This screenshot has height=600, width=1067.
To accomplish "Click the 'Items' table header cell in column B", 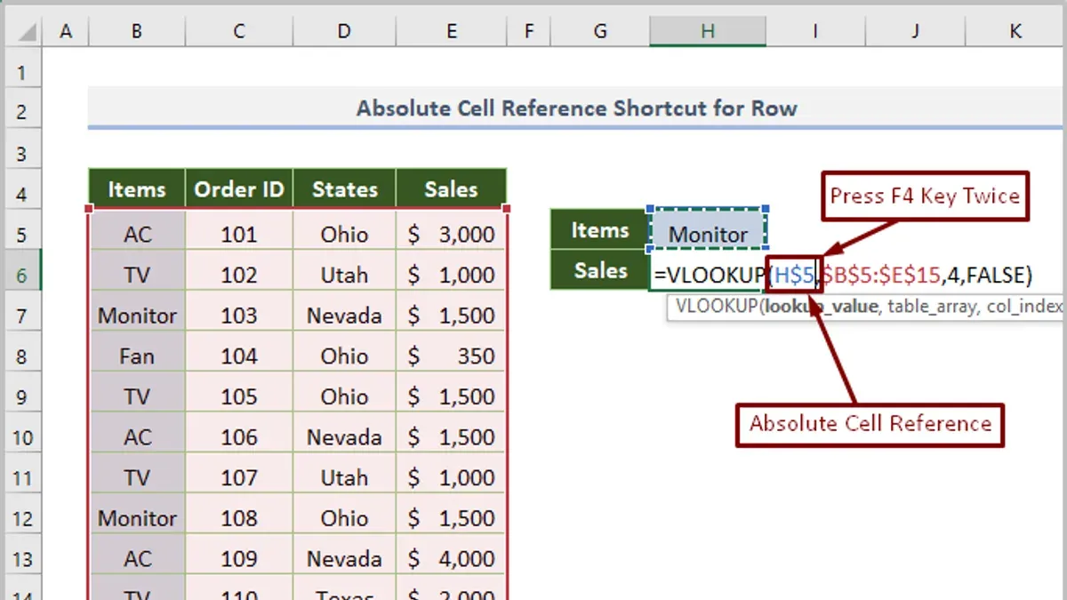I will 137,189.
